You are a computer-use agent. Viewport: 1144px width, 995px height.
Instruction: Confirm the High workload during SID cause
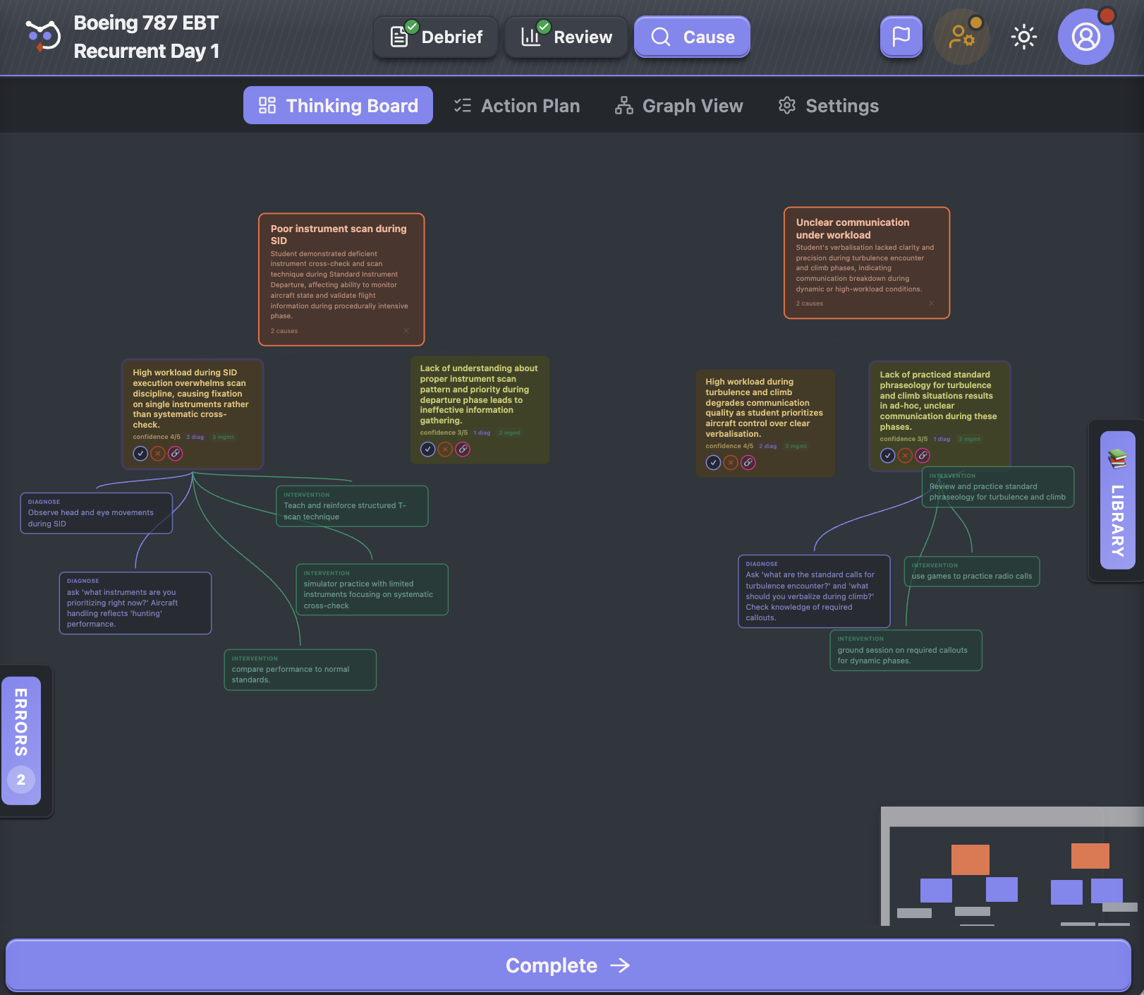140,454
